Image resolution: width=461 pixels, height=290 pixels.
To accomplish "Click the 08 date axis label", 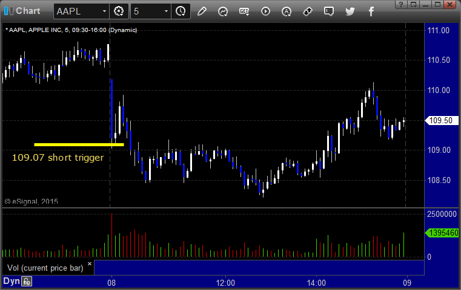I will (x=111, y=283).
